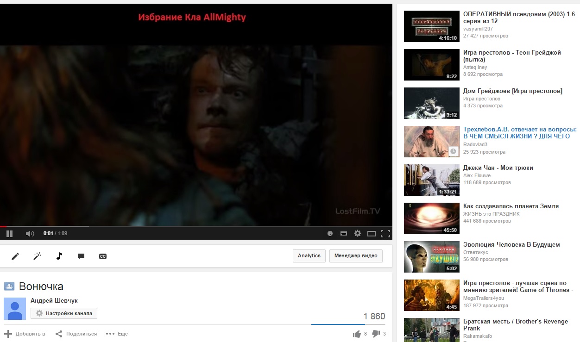
Task: Click the Избрание Кла AllMighty video annotation
Action: (x=192, y=18)
